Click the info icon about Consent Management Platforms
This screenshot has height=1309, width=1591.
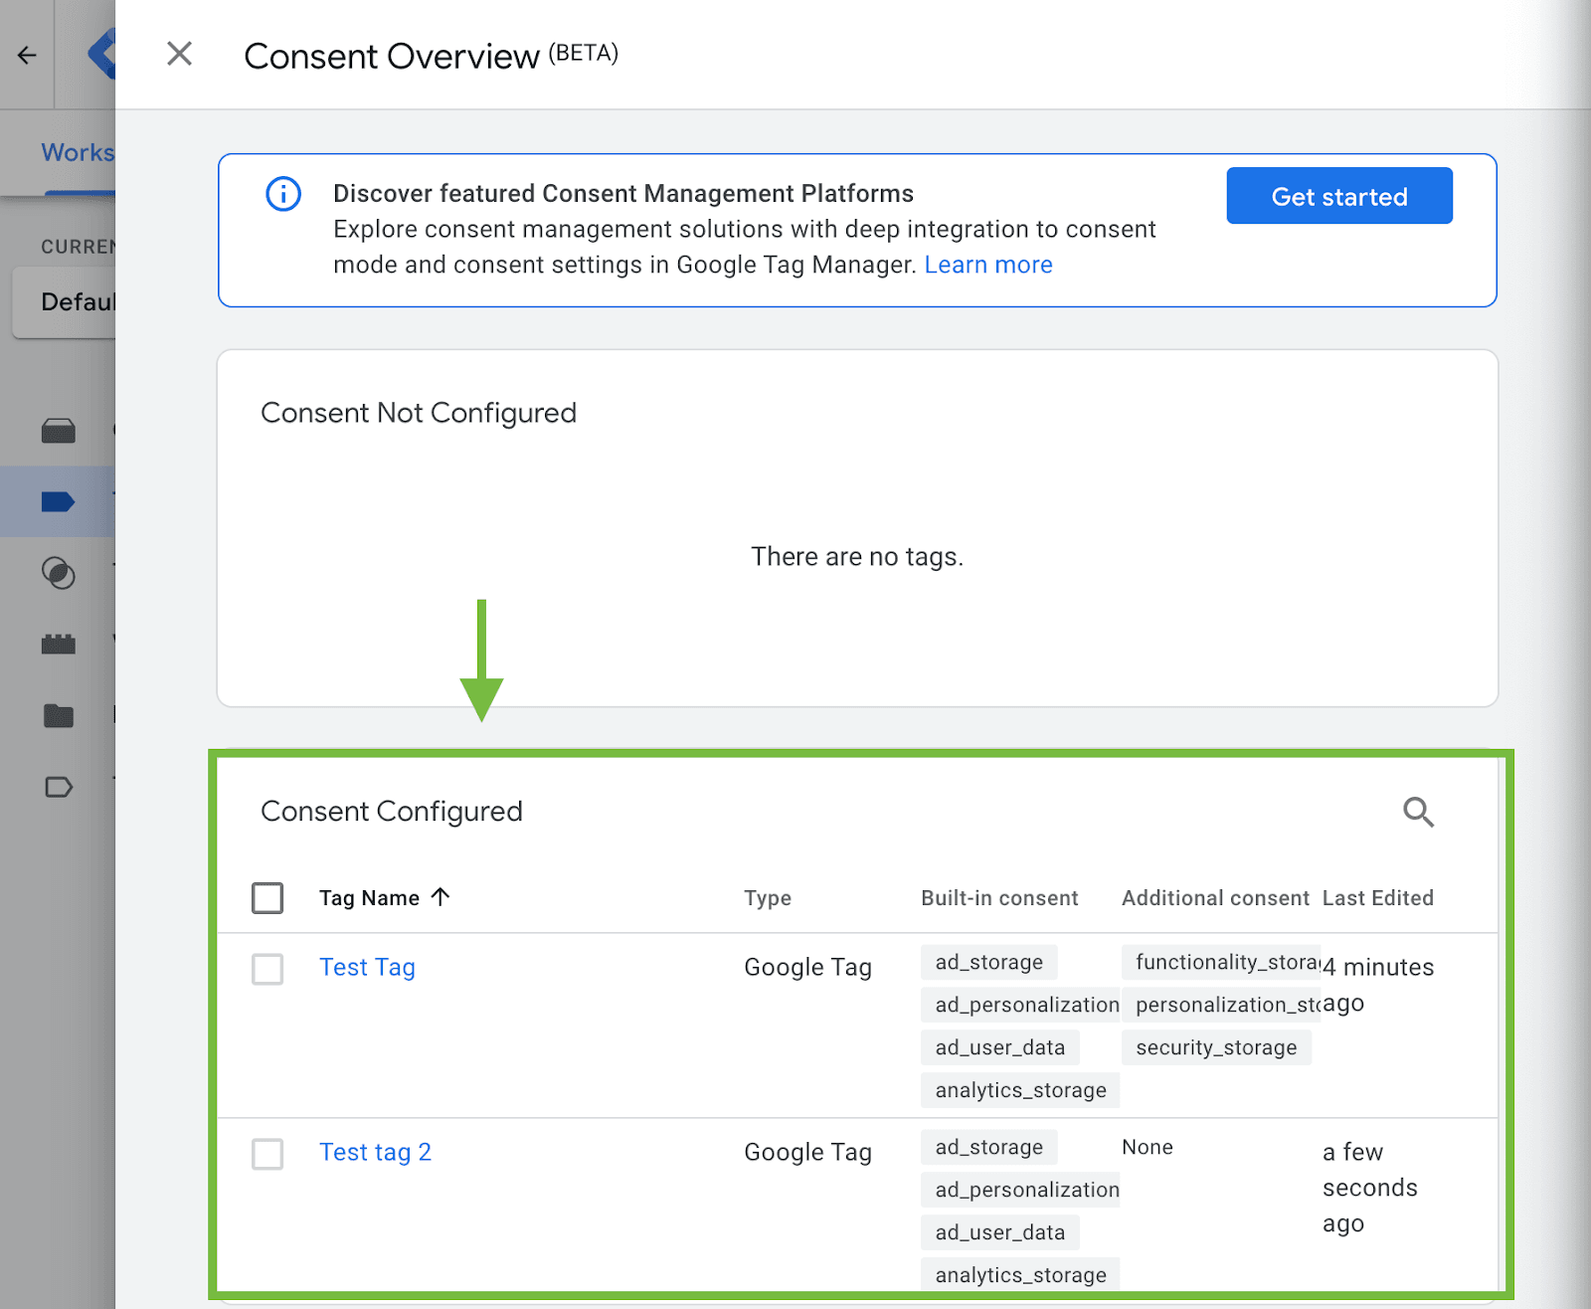(x=282, y=194)
